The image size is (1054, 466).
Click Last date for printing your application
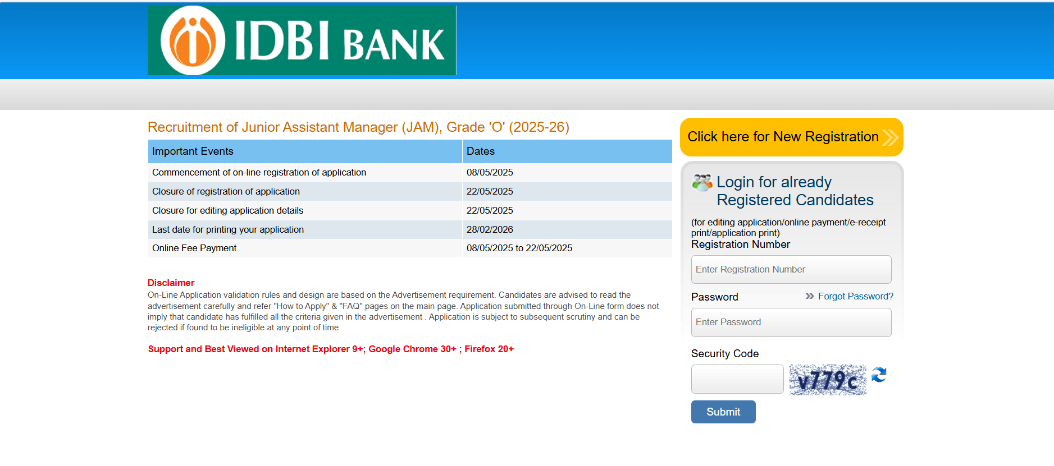point(227,229)
